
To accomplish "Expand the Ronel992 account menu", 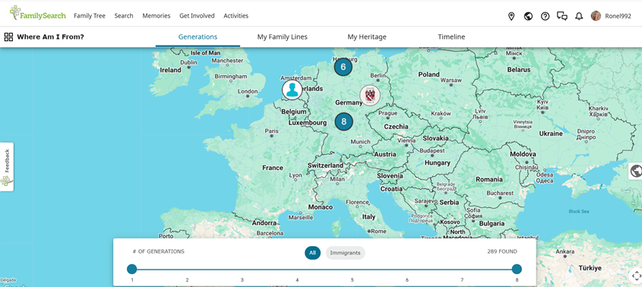I will tap(611, 17).
